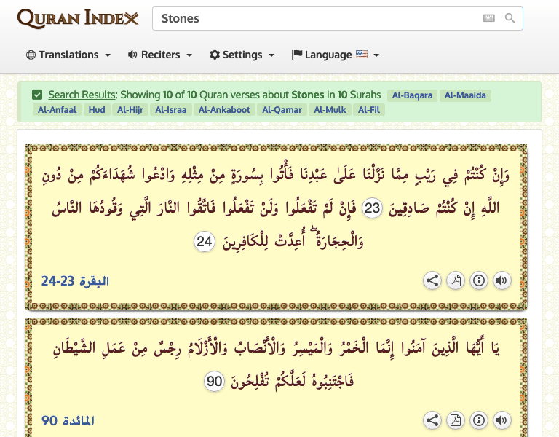Expand the Translations dropdown

coord(68,55)
